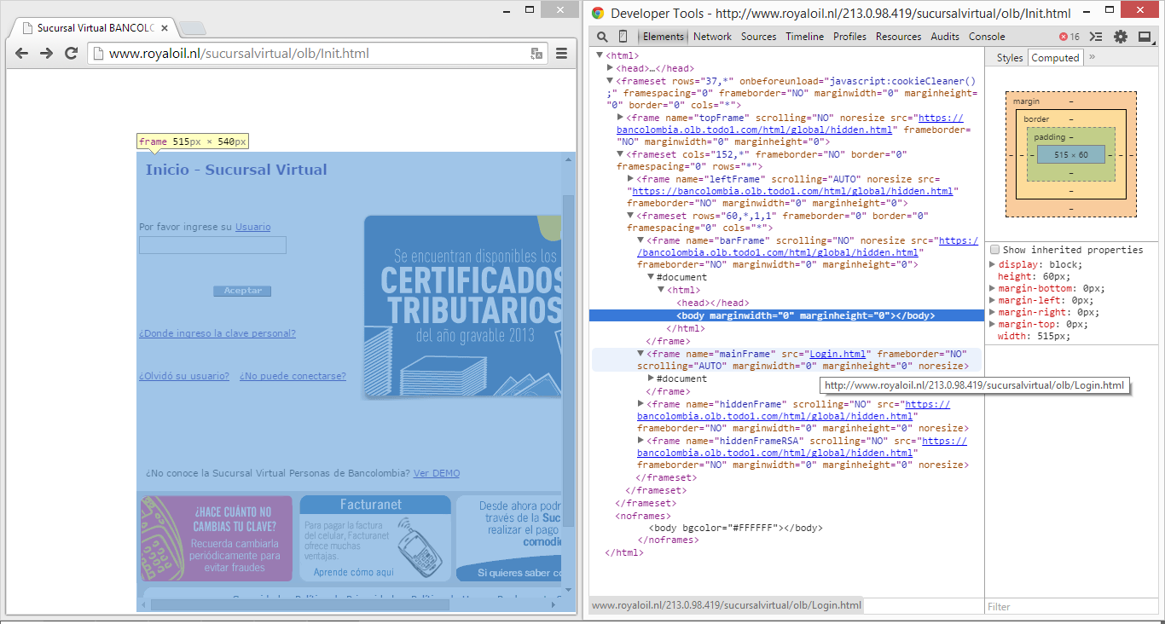The image size is (1165, 624).
Task: Switch to the Styles sidebar tab
Action: [1010, 58]
